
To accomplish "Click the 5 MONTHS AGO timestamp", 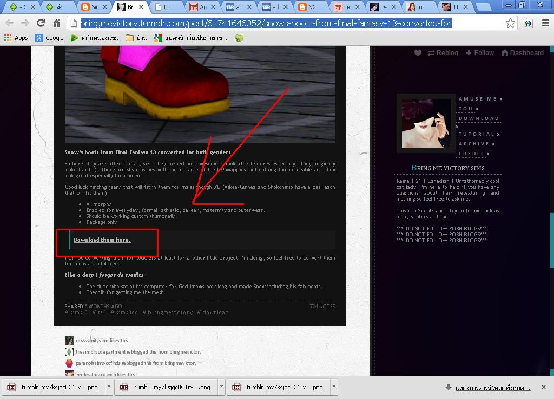I will [x=103, y=307].
